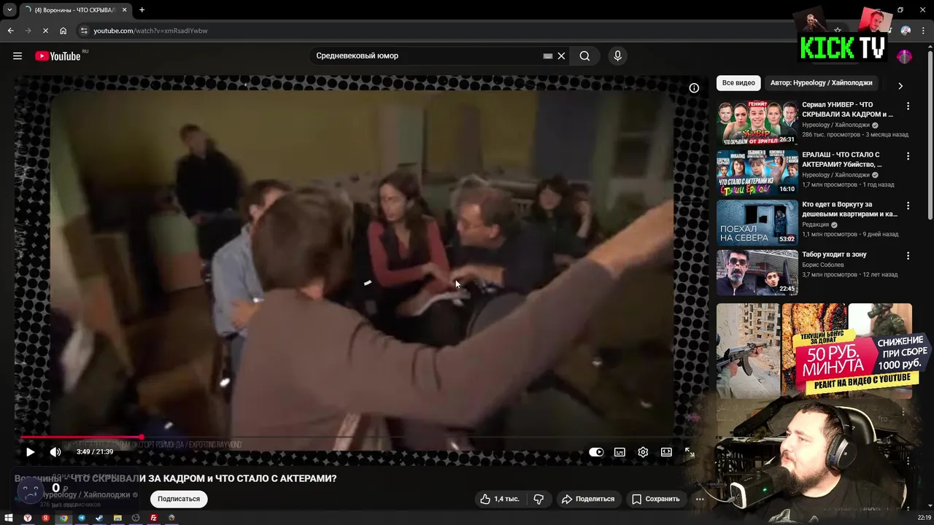Click the Борис Соболев channel name
This screenshot has width=934, height=525.
pos(825,265)
